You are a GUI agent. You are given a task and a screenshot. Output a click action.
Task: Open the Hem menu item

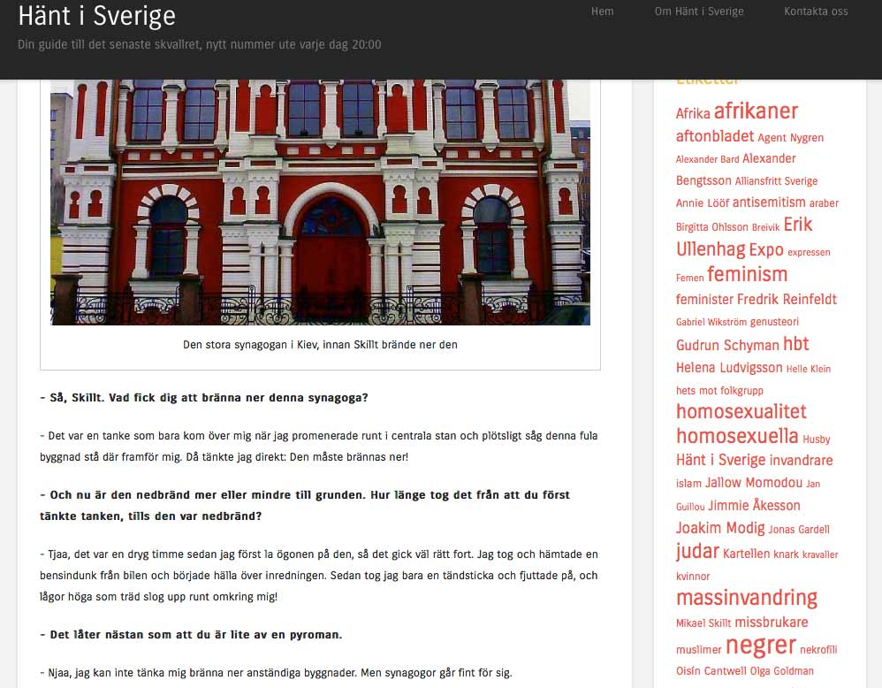point(602,11)
